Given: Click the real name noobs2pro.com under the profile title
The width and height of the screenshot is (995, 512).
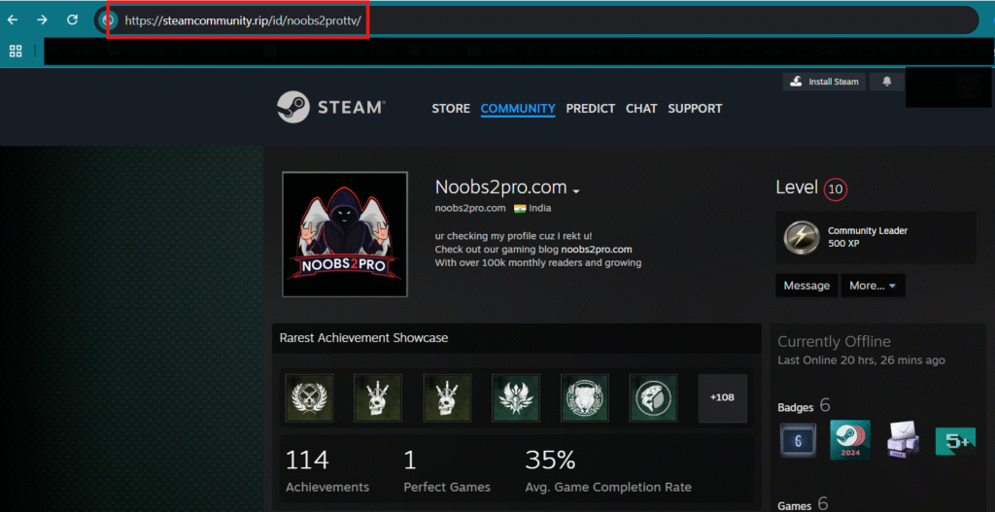Looking at the screenshot, I should pyautogui.click(x=470, y=208).
